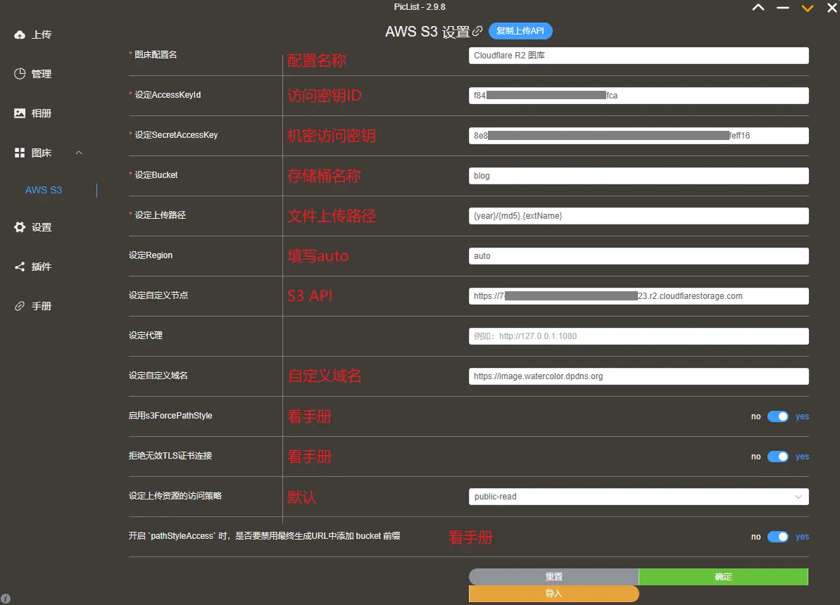This screenshot has height=605, width=840.
Task: Click the 复制上传API button
Action: coord(520,31)
